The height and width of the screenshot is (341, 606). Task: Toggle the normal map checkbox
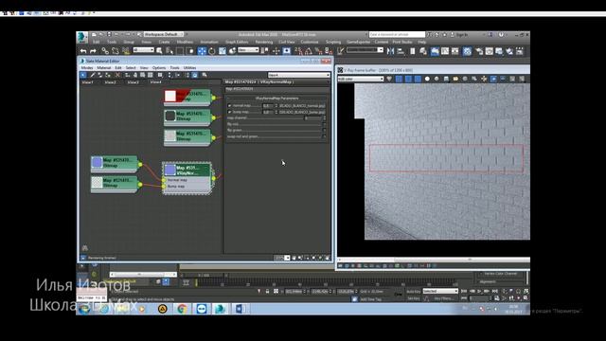(229, 105)
